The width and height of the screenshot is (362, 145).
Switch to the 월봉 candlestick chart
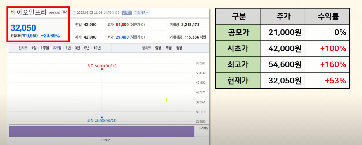(179, 48)
